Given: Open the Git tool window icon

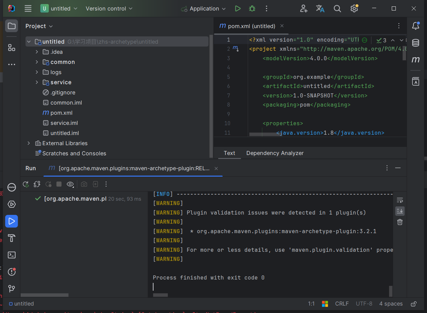Looking at the screenshot, I should tap(12, 289).
